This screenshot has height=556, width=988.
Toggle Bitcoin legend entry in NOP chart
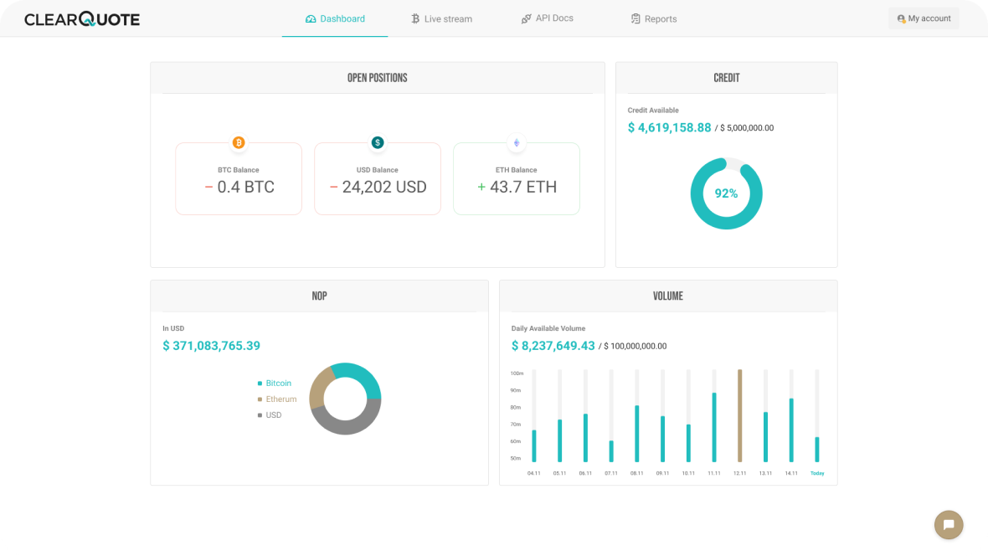coord(278,384)
